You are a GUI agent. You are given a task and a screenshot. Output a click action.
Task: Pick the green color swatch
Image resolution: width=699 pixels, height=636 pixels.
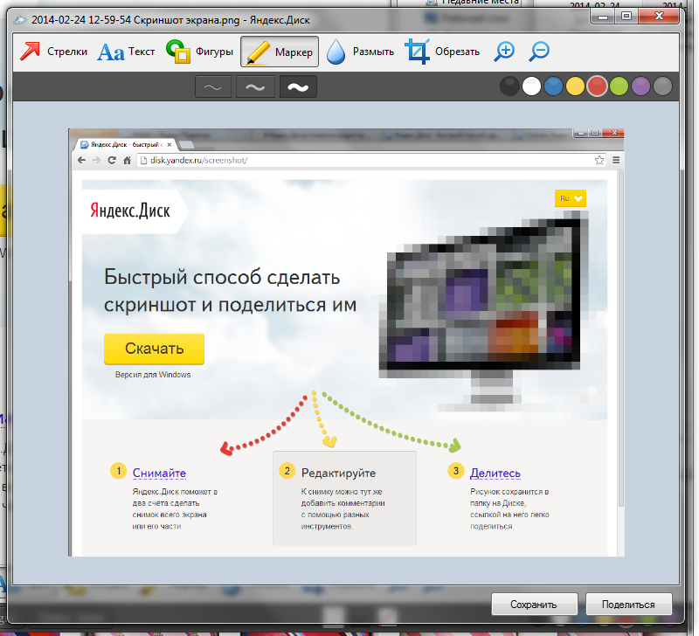click(619, 86)
